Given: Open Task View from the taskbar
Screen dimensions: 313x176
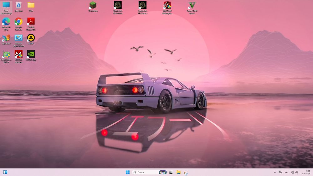Looking at the screenshot, I should (x=171, y=173).
